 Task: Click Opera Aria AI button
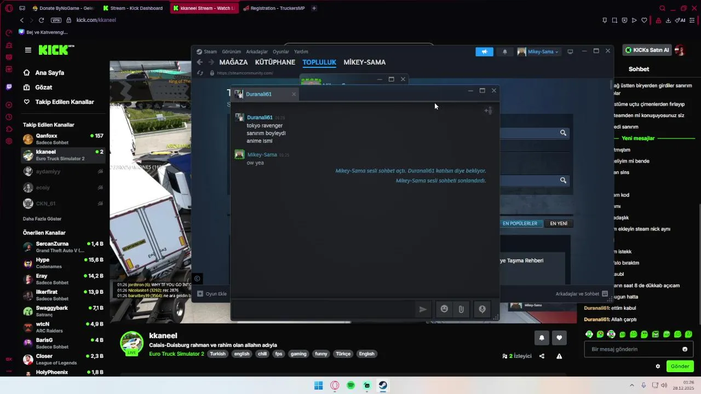point(680,20)
